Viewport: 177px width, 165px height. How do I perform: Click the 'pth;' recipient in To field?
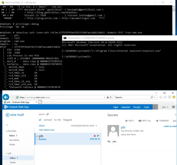tap(114, 141)
